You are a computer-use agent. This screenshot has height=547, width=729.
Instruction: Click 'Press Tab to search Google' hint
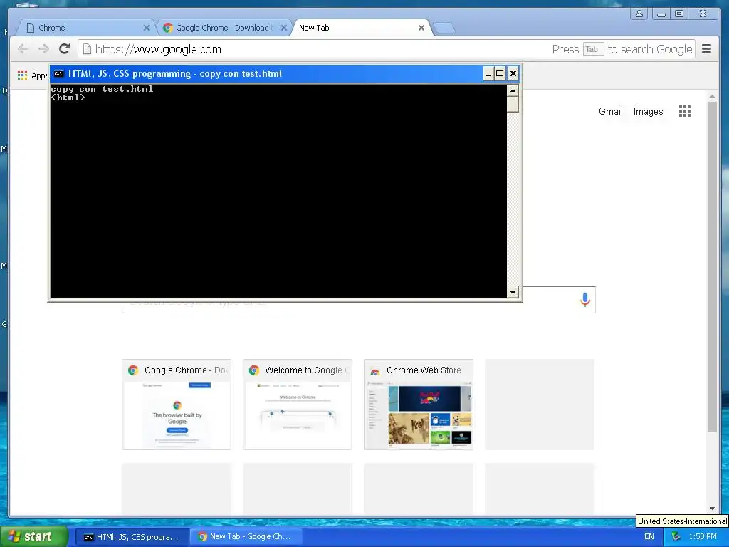pos(622,49)
